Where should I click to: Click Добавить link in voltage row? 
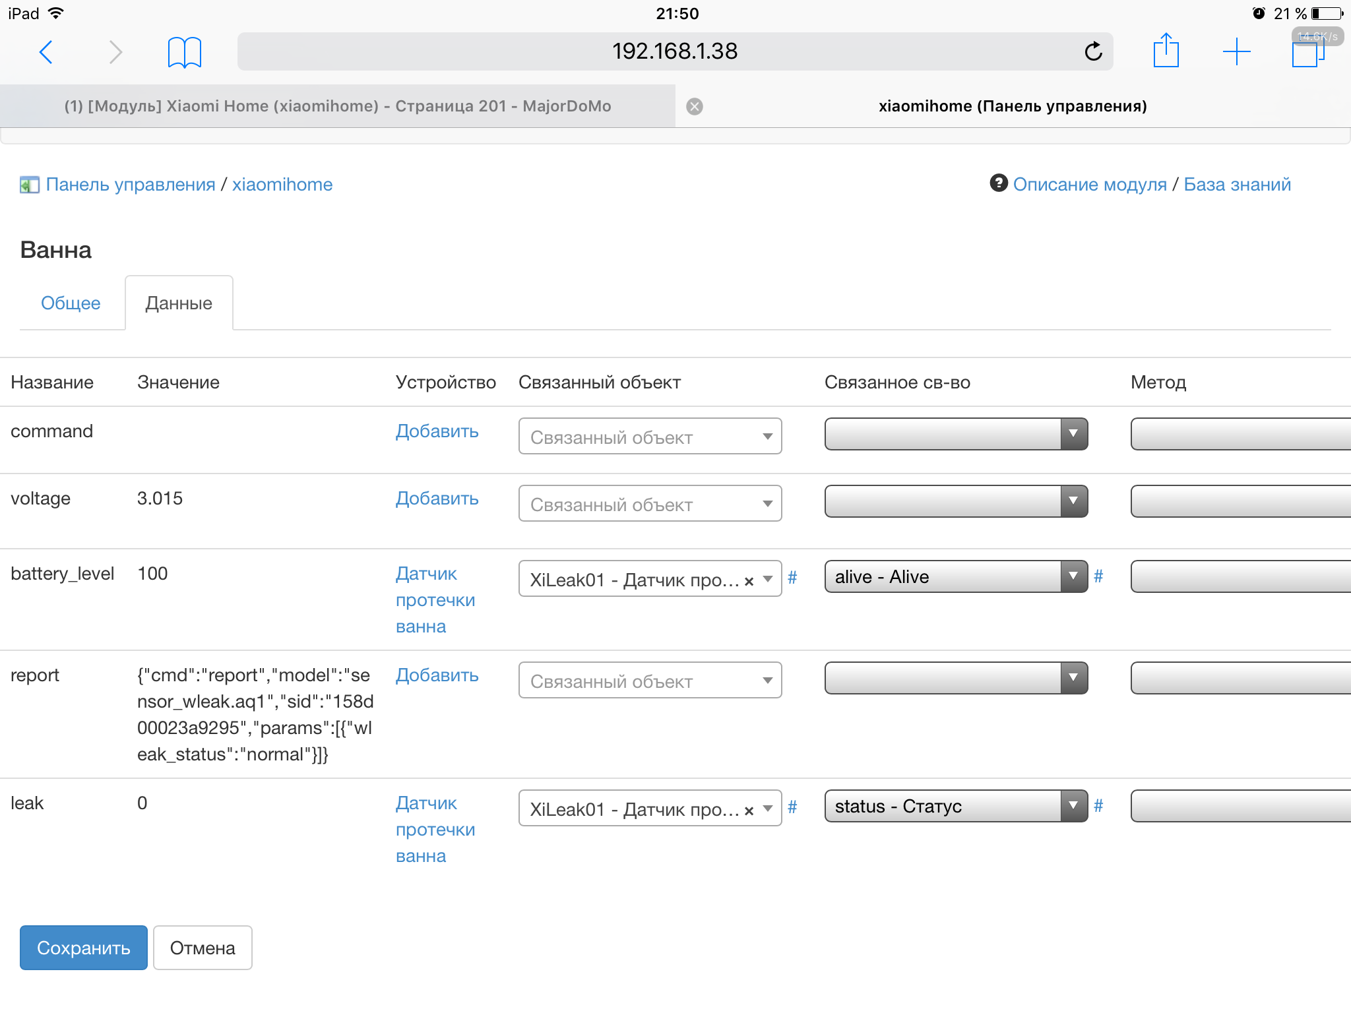tap(437, 499)
